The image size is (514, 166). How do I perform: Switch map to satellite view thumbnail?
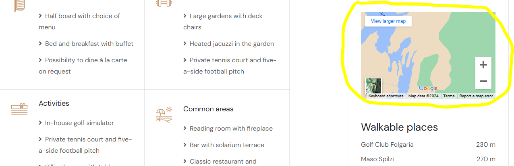[373, 86]
